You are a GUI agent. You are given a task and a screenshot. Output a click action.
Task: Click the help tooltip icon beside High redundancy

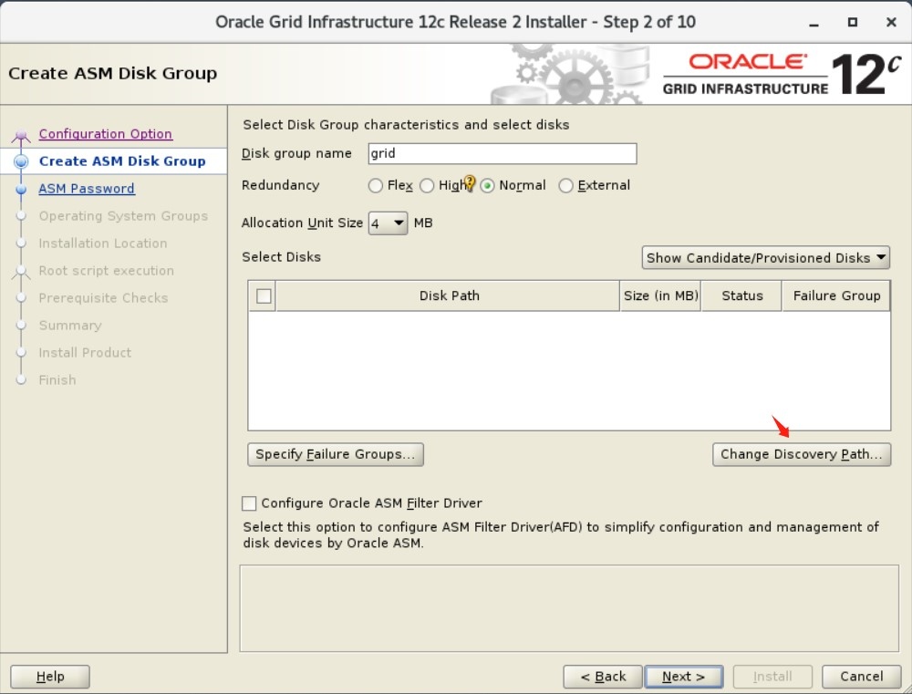point(470,183)
